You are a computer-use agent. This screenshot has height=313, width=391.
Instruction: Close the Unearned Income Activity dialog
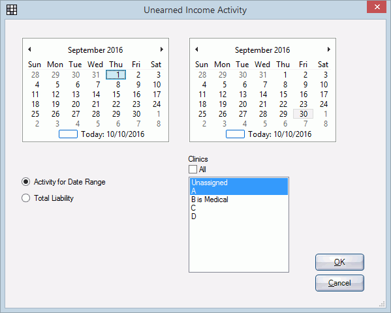(x=377, y=7)
